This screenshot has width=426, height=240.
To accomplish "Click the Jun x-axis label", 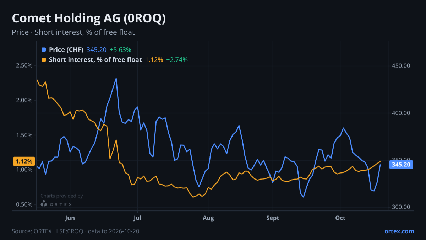I will click(70, 218).
